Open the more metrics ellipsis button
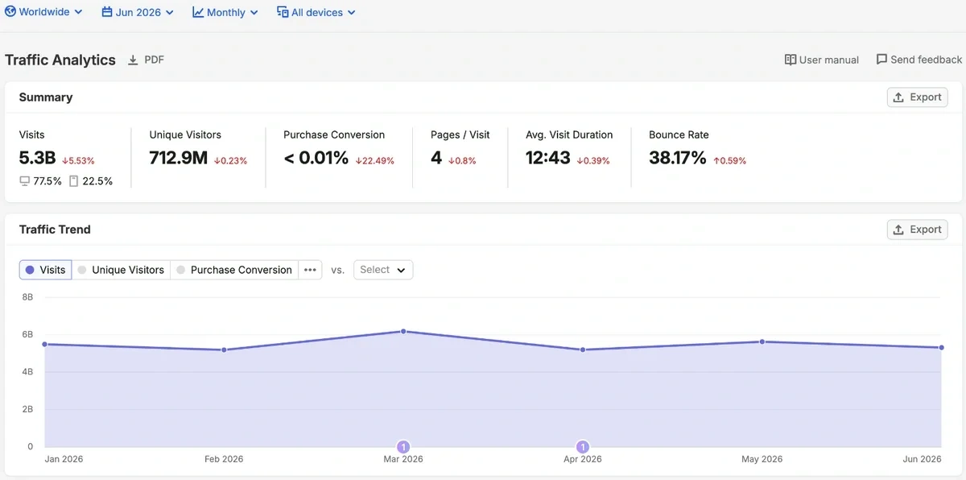This screenshot has height=480, width=966. (x=311, y=270)
